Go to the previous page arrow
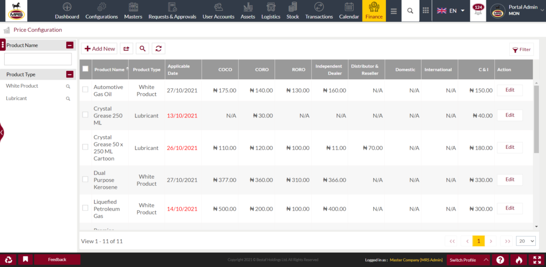The height and width of the screenshot is (267, 546). tap(467, 241)
